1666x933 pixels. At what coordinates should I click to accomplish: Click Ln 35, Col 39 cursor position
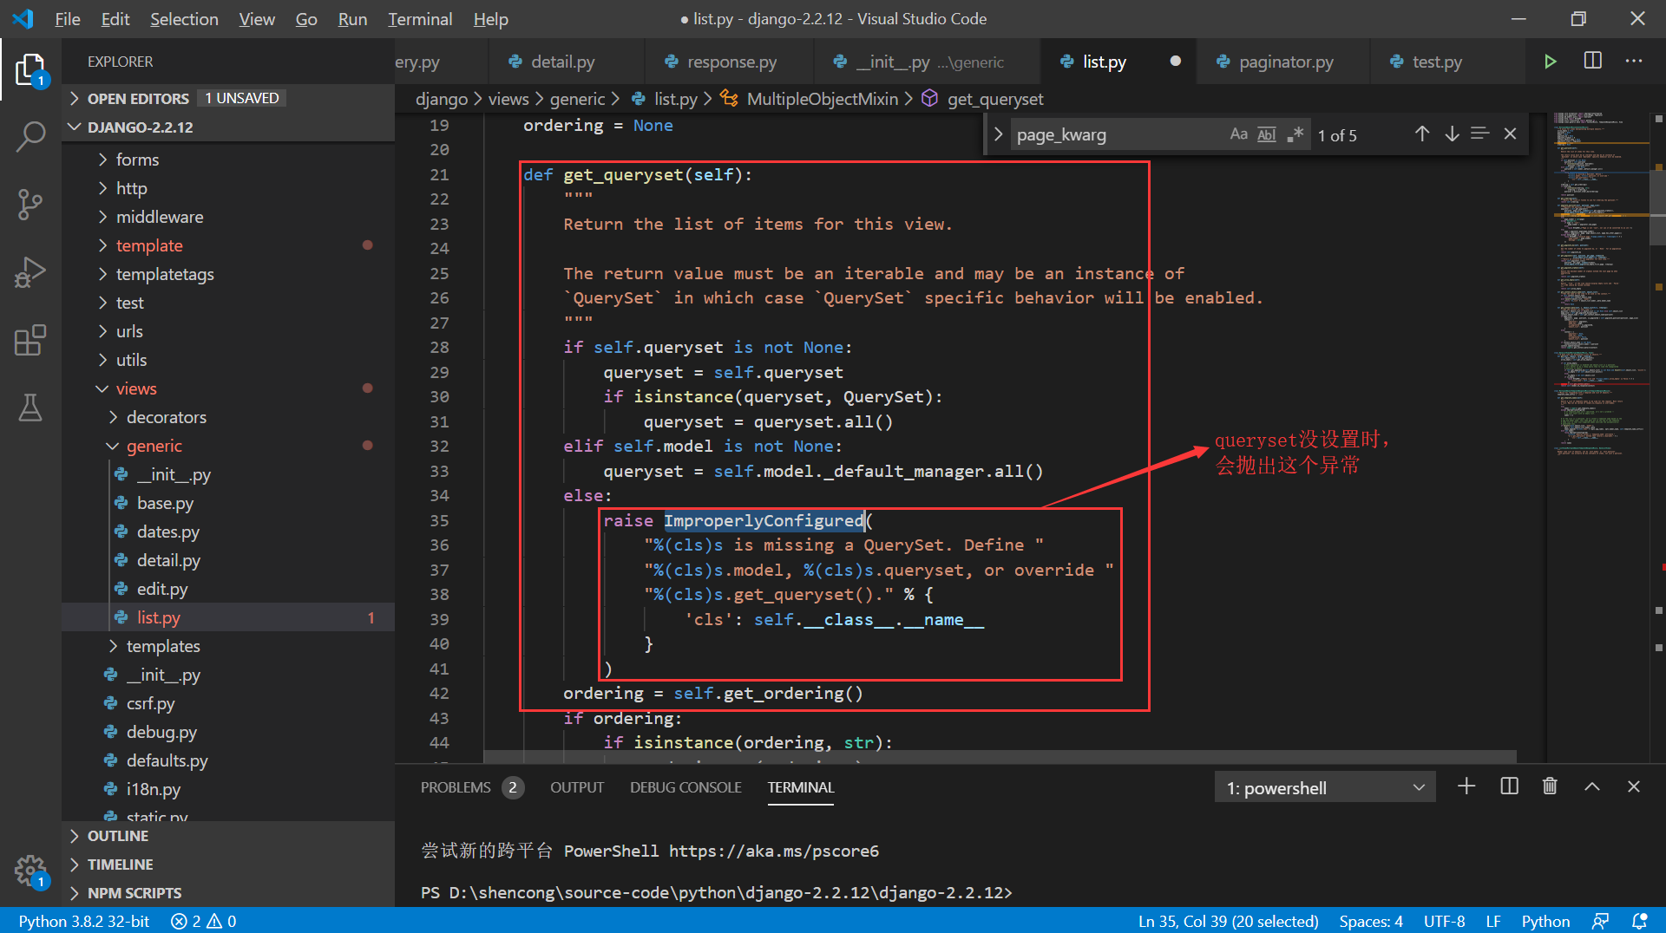point(1228,921)
